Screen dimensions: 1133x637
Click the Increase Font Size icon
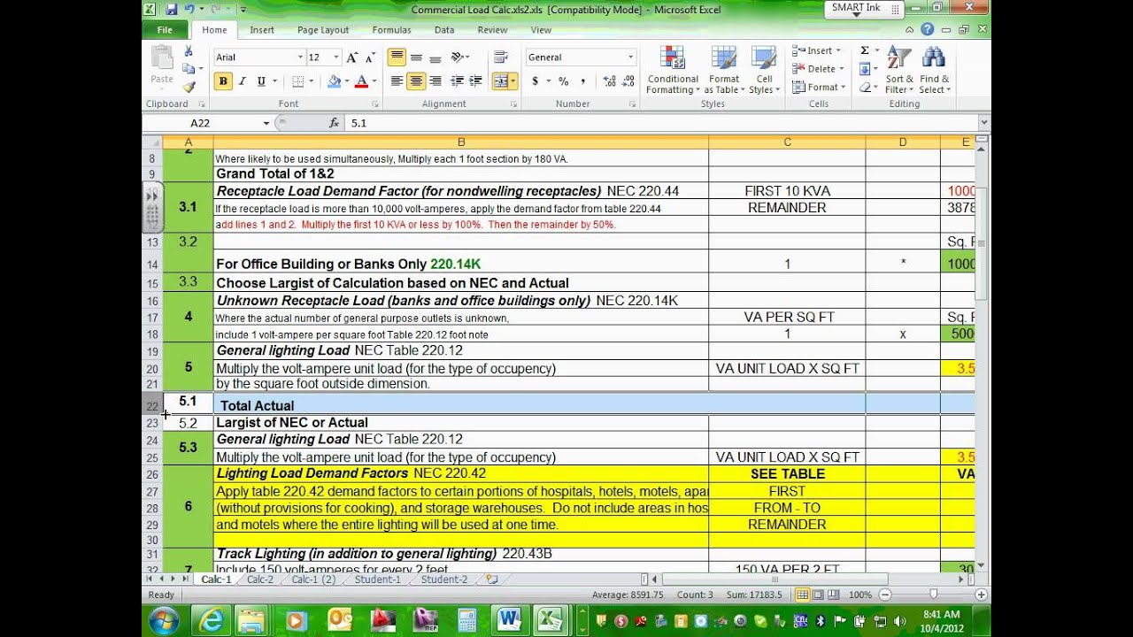pyautogui.click(x=352, y=58)
